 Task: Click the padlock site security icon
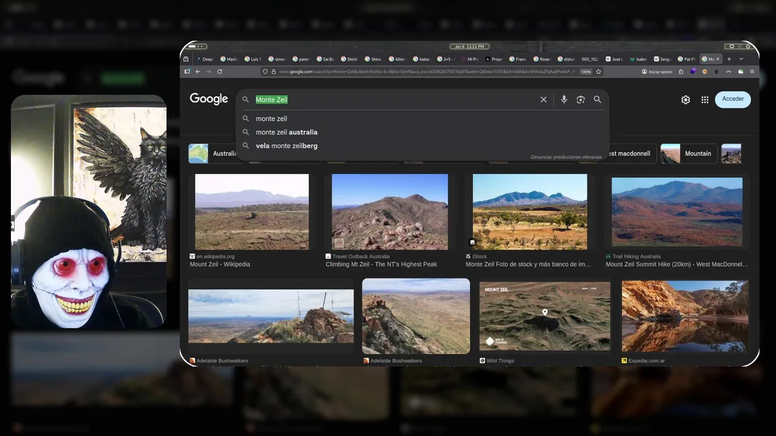click(273, 71)
